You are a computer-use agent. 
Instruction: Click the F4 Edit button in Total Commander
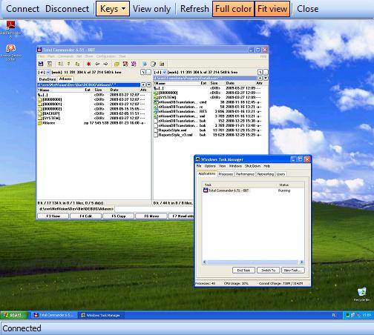pos(85,216)
